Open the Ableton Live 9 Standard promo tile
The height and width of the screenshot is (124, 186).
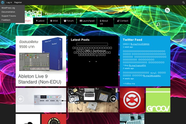click(x=41, y=61)
